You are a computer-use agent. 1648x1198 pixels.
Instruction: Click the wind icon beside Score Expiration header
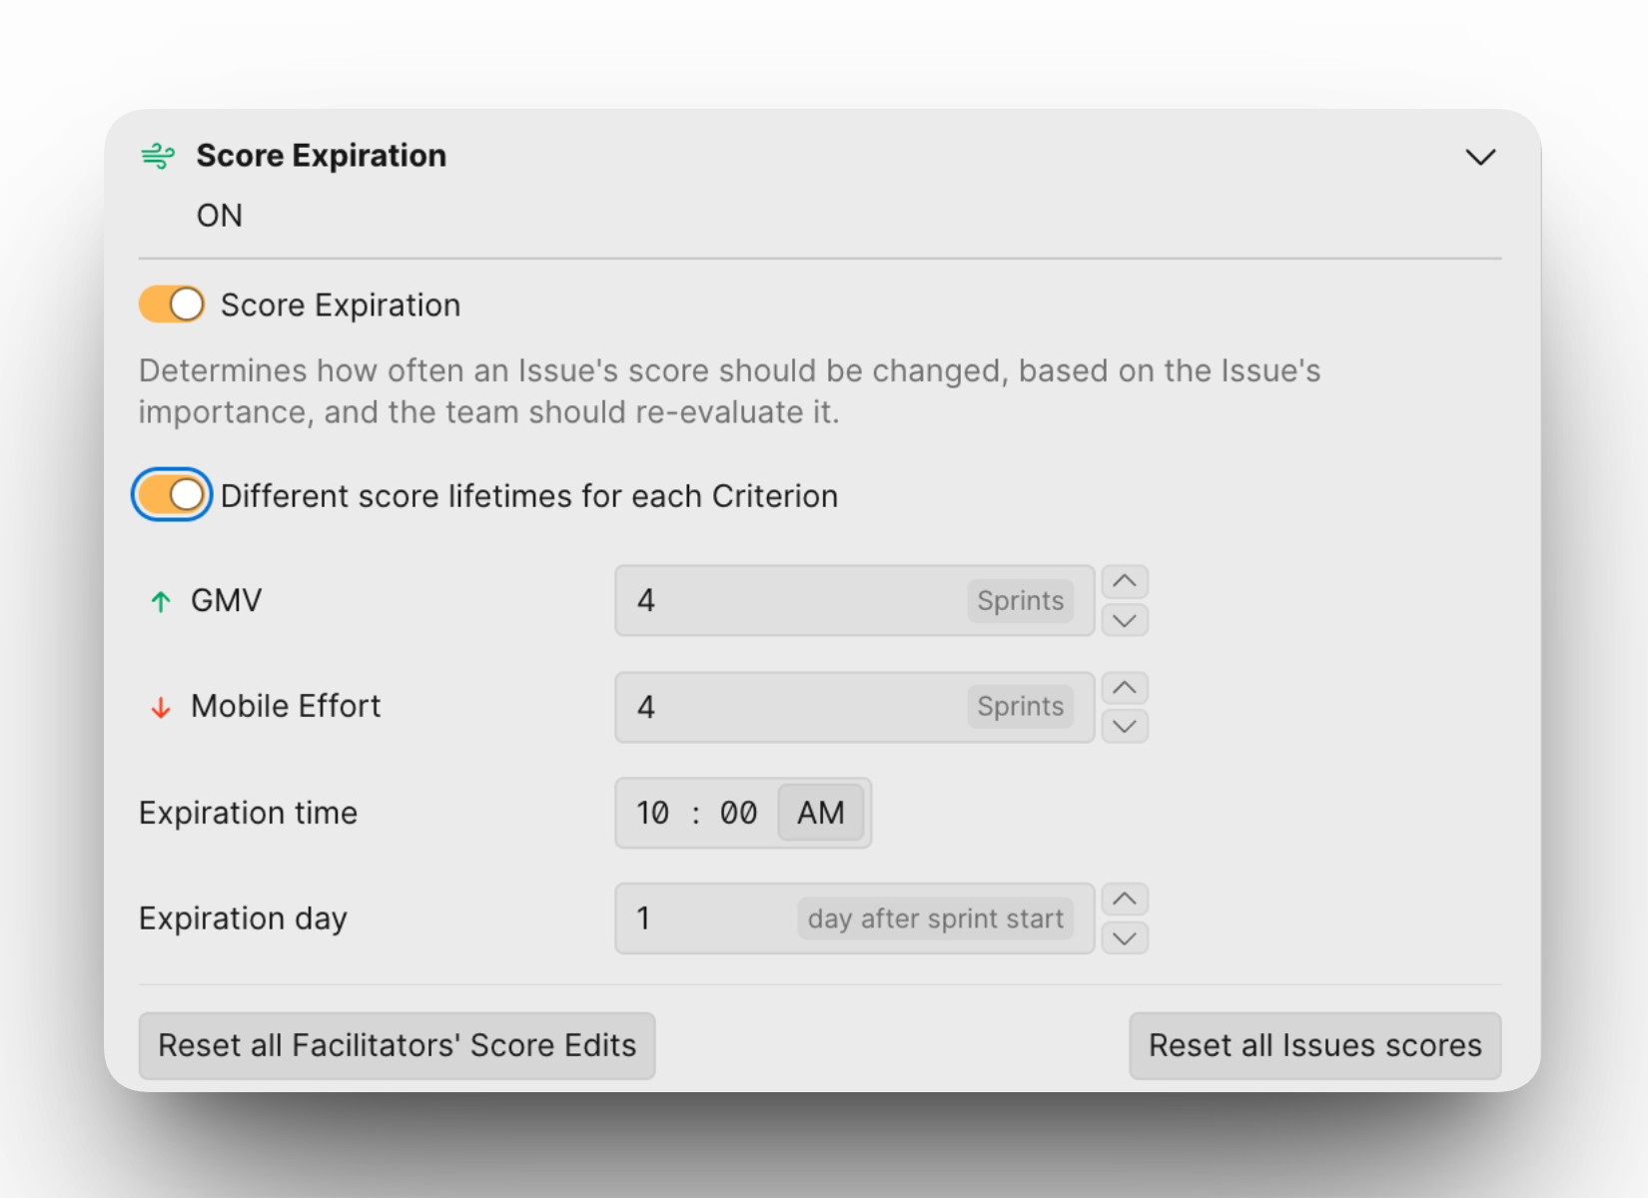tap(158, 156)
